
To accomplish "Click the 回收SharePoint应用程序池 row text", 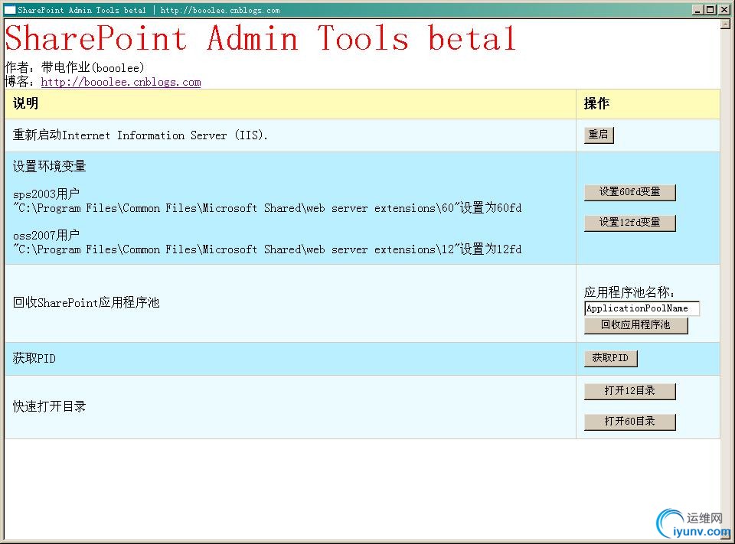I will 87,303.
